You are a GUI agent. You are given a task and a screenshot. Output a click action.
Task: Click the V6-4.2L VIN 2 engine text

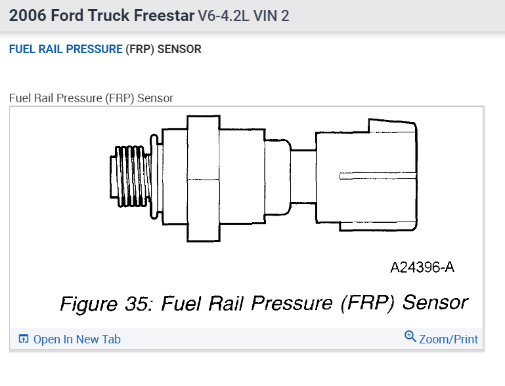pos(243,16)
